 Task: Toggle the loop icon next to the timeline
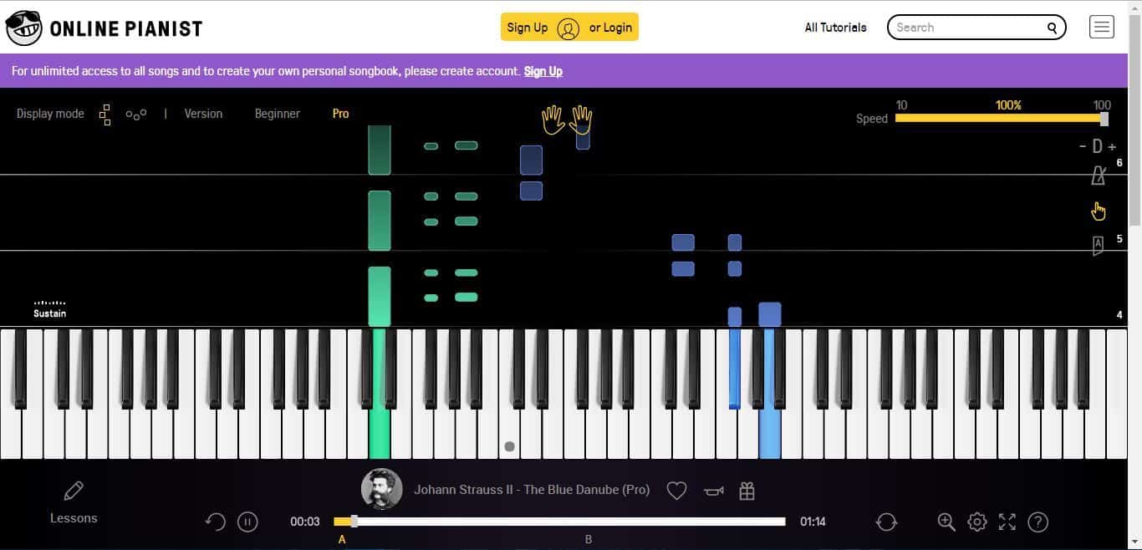(886, 522)
